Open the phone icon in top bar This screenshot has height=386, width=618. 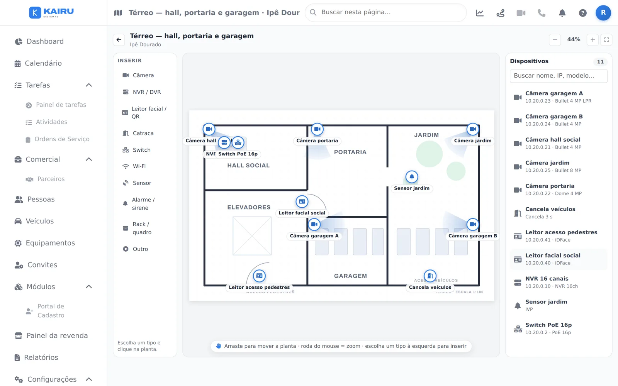pos(542,13)
